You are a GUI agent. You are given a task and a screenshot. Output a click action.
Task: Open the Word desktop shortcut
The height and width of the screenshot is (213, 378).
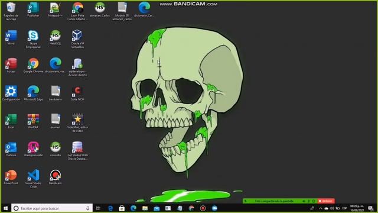[x=11, y=37]
